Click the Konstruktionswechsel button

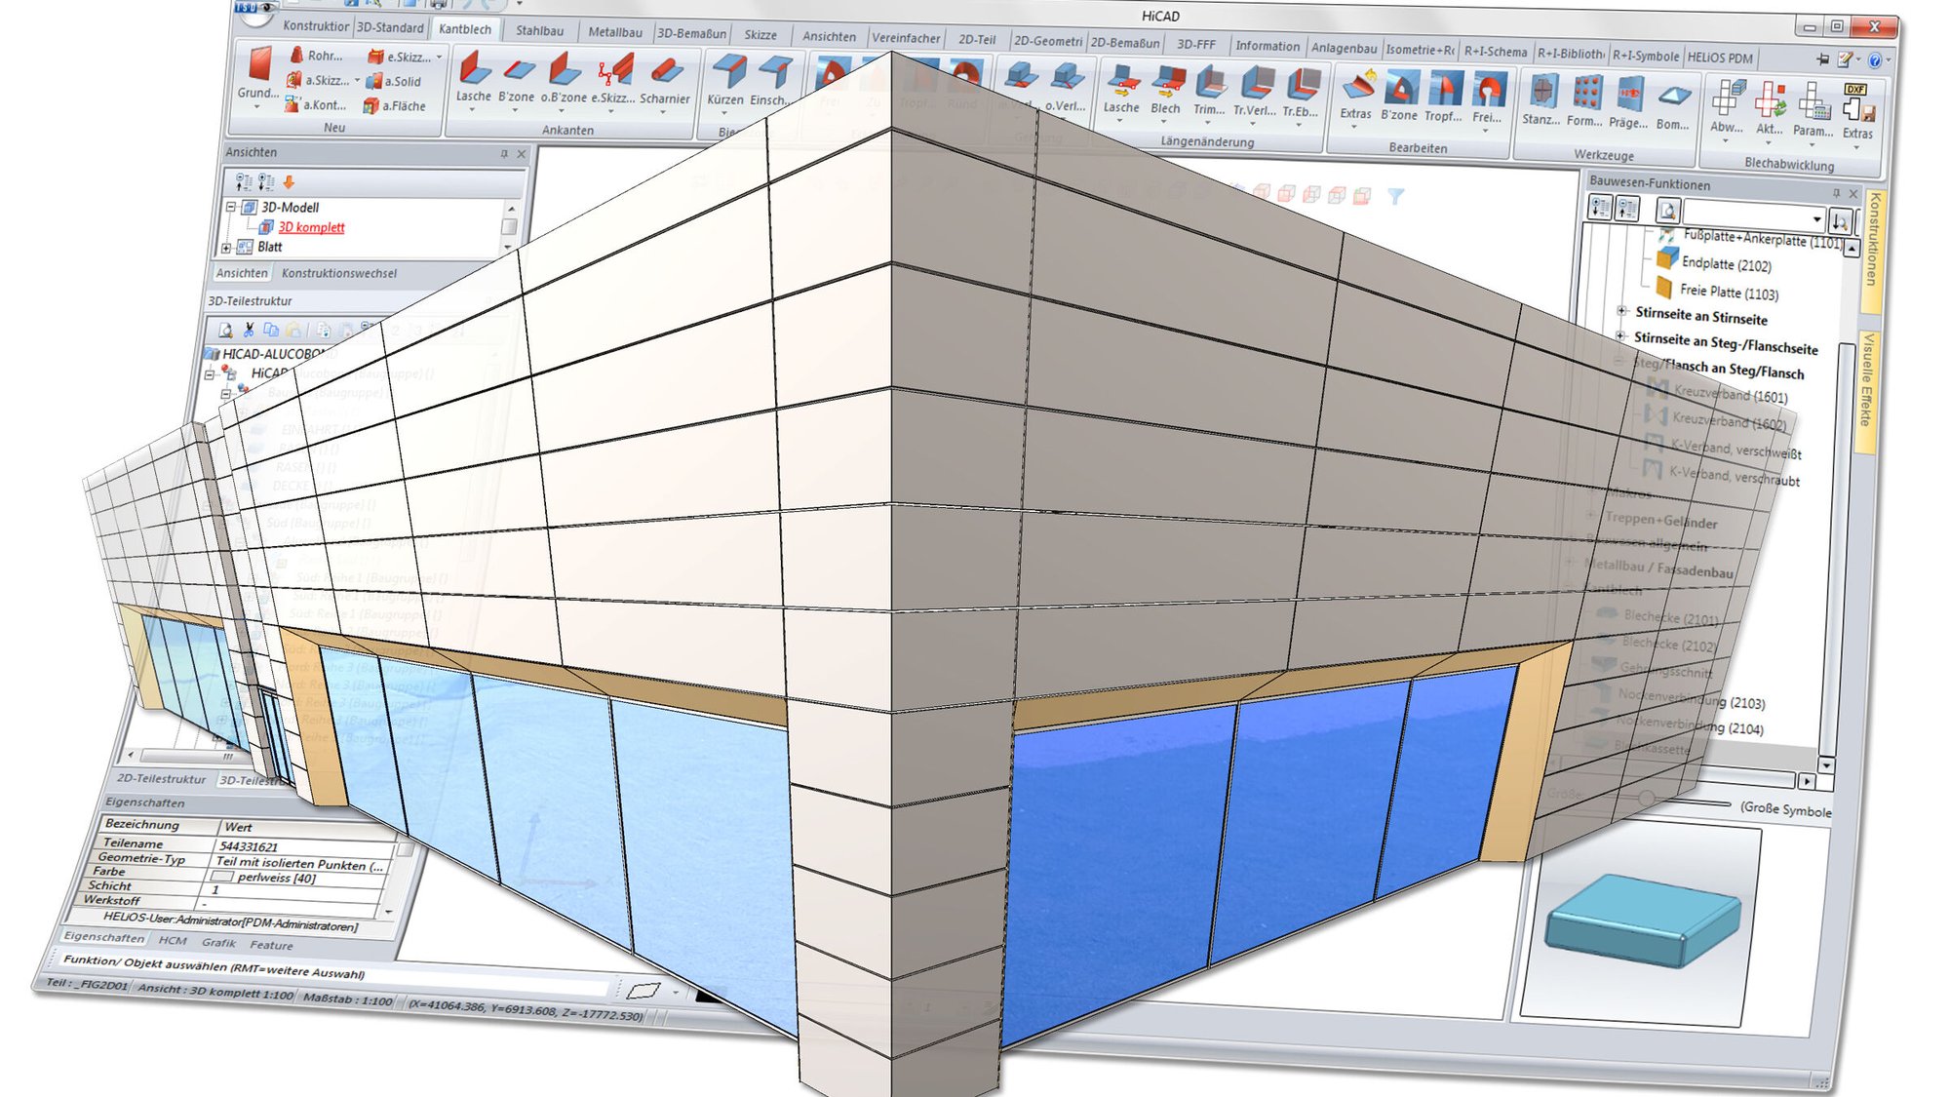coord(340,273)
